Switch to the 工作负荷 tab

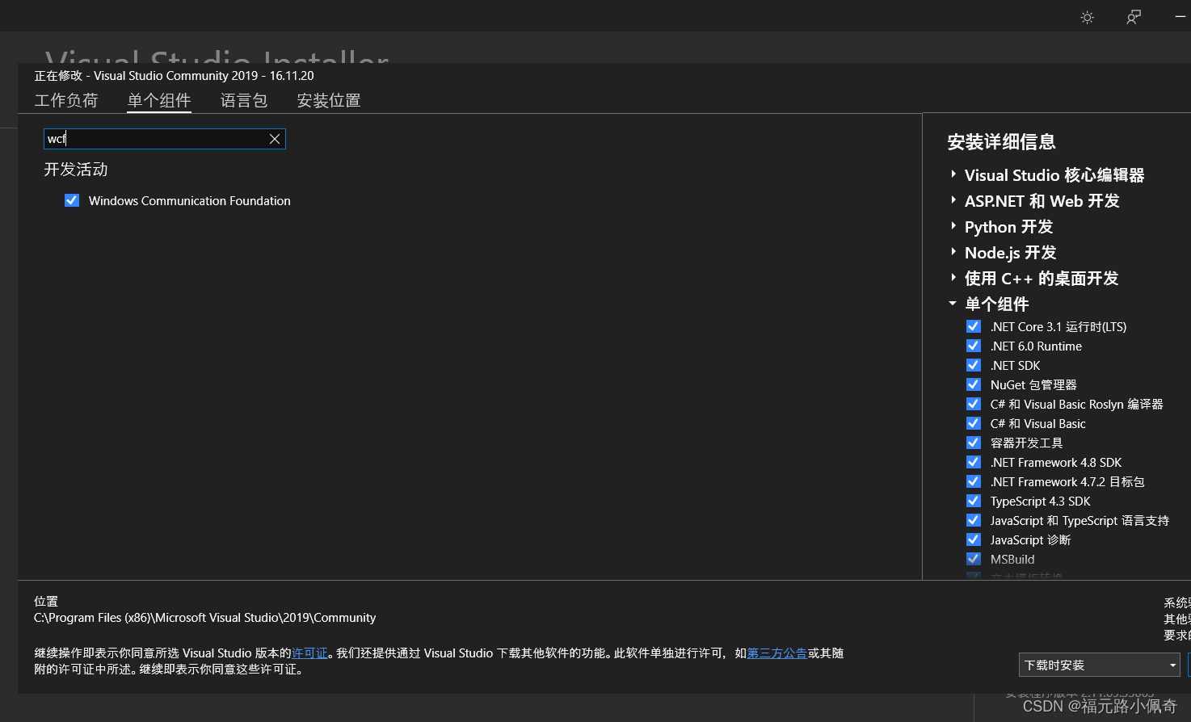pos(66,100)
